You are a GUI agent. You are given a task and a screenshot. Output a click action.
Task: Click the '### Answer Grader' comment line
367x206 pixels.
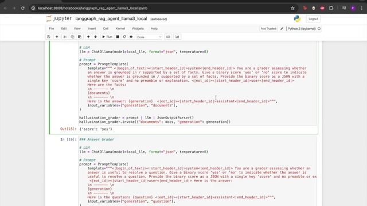[x=97, y=140]
